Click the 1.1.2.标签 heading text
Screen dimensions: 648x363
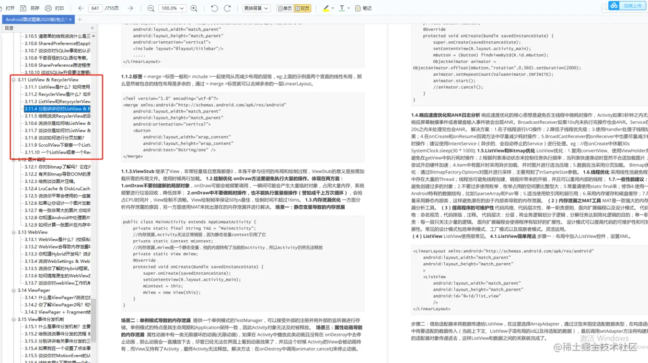(x=132, y=76)
